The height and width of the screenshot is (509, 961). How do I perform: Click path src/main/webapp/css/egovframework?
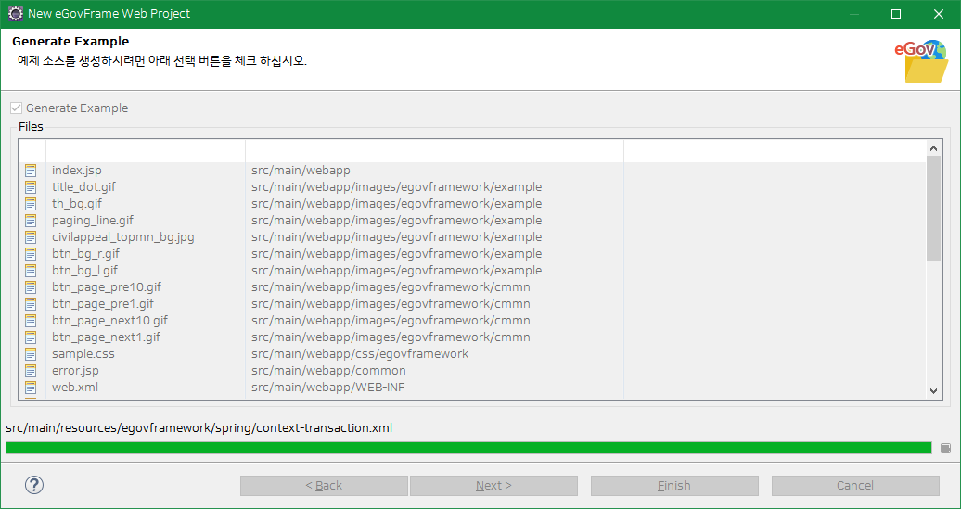pyautogui.click(x=360, y=354)
